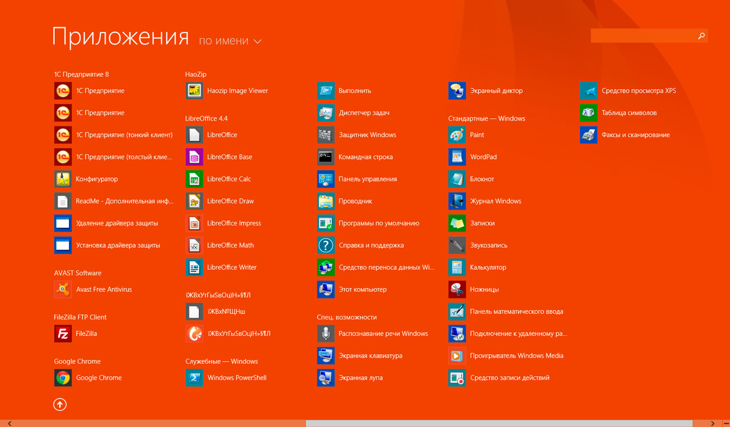Open the LibreOffice Writer icon
This screenshot has height=427, width=730.
click(x=194, y=268)
